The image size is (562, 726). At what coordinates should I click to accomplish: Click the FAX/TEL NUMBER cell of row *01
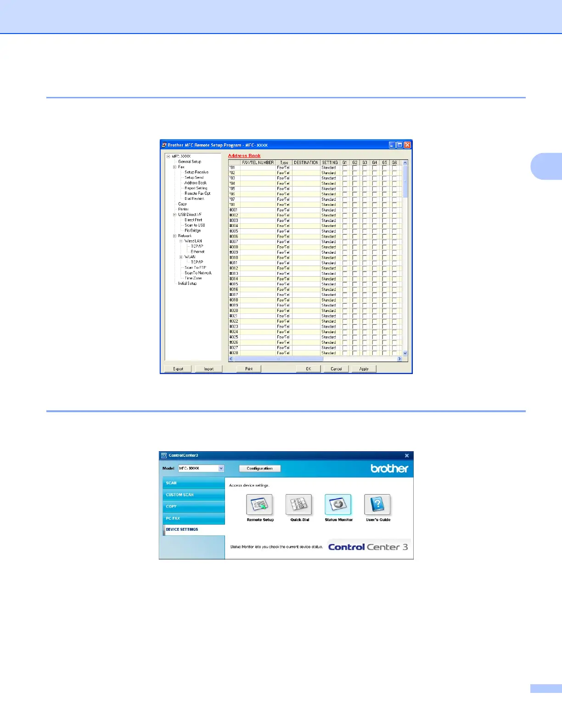point(258,168)
